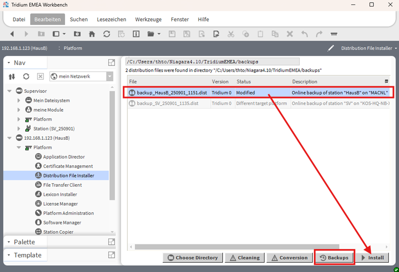Click the Status column header

point(263,82)
